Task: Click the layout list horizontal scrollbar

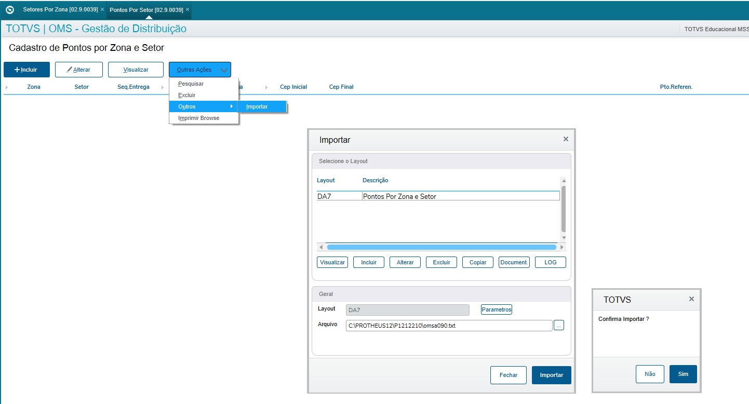Action: pos(442,247)
